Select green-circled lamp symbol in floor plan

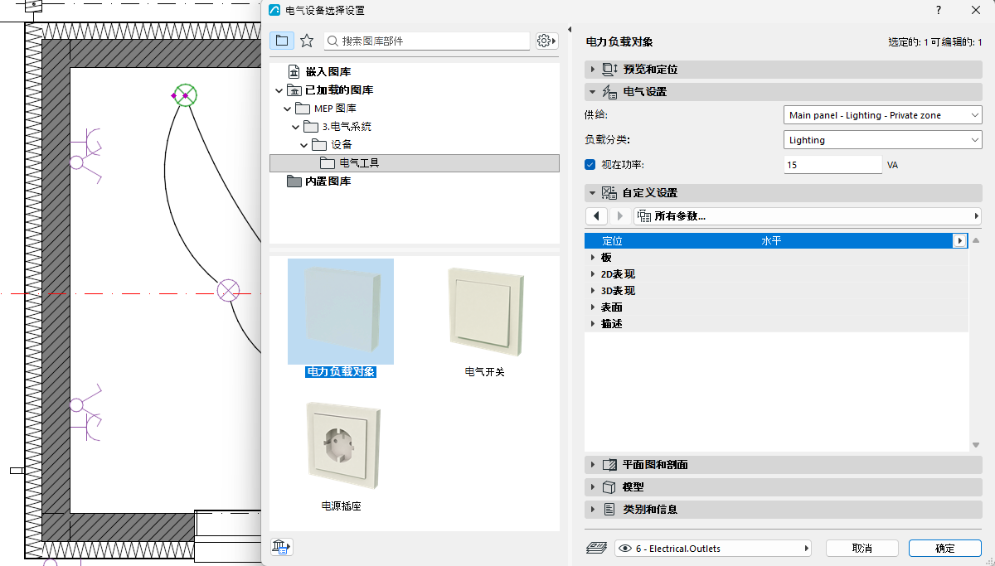185,95
